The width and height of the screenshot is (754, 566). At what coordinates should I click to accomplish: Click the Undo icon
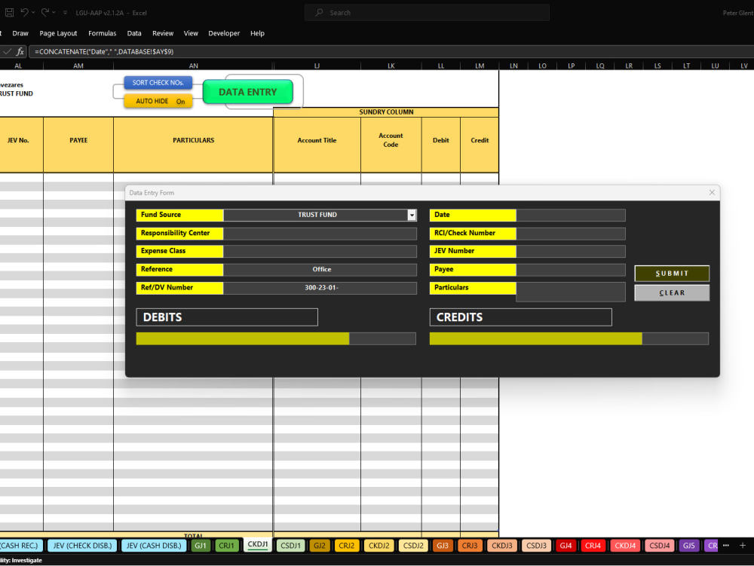[x=25, y=12]
